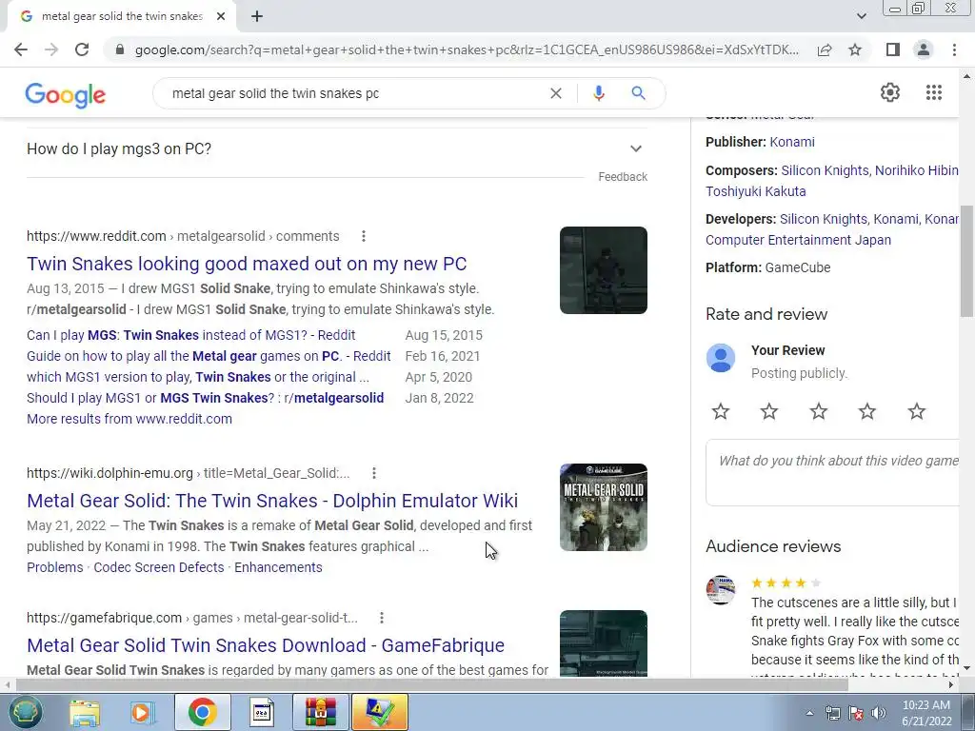
Task: Start voice search with the microphone
Action: point(598,93)
